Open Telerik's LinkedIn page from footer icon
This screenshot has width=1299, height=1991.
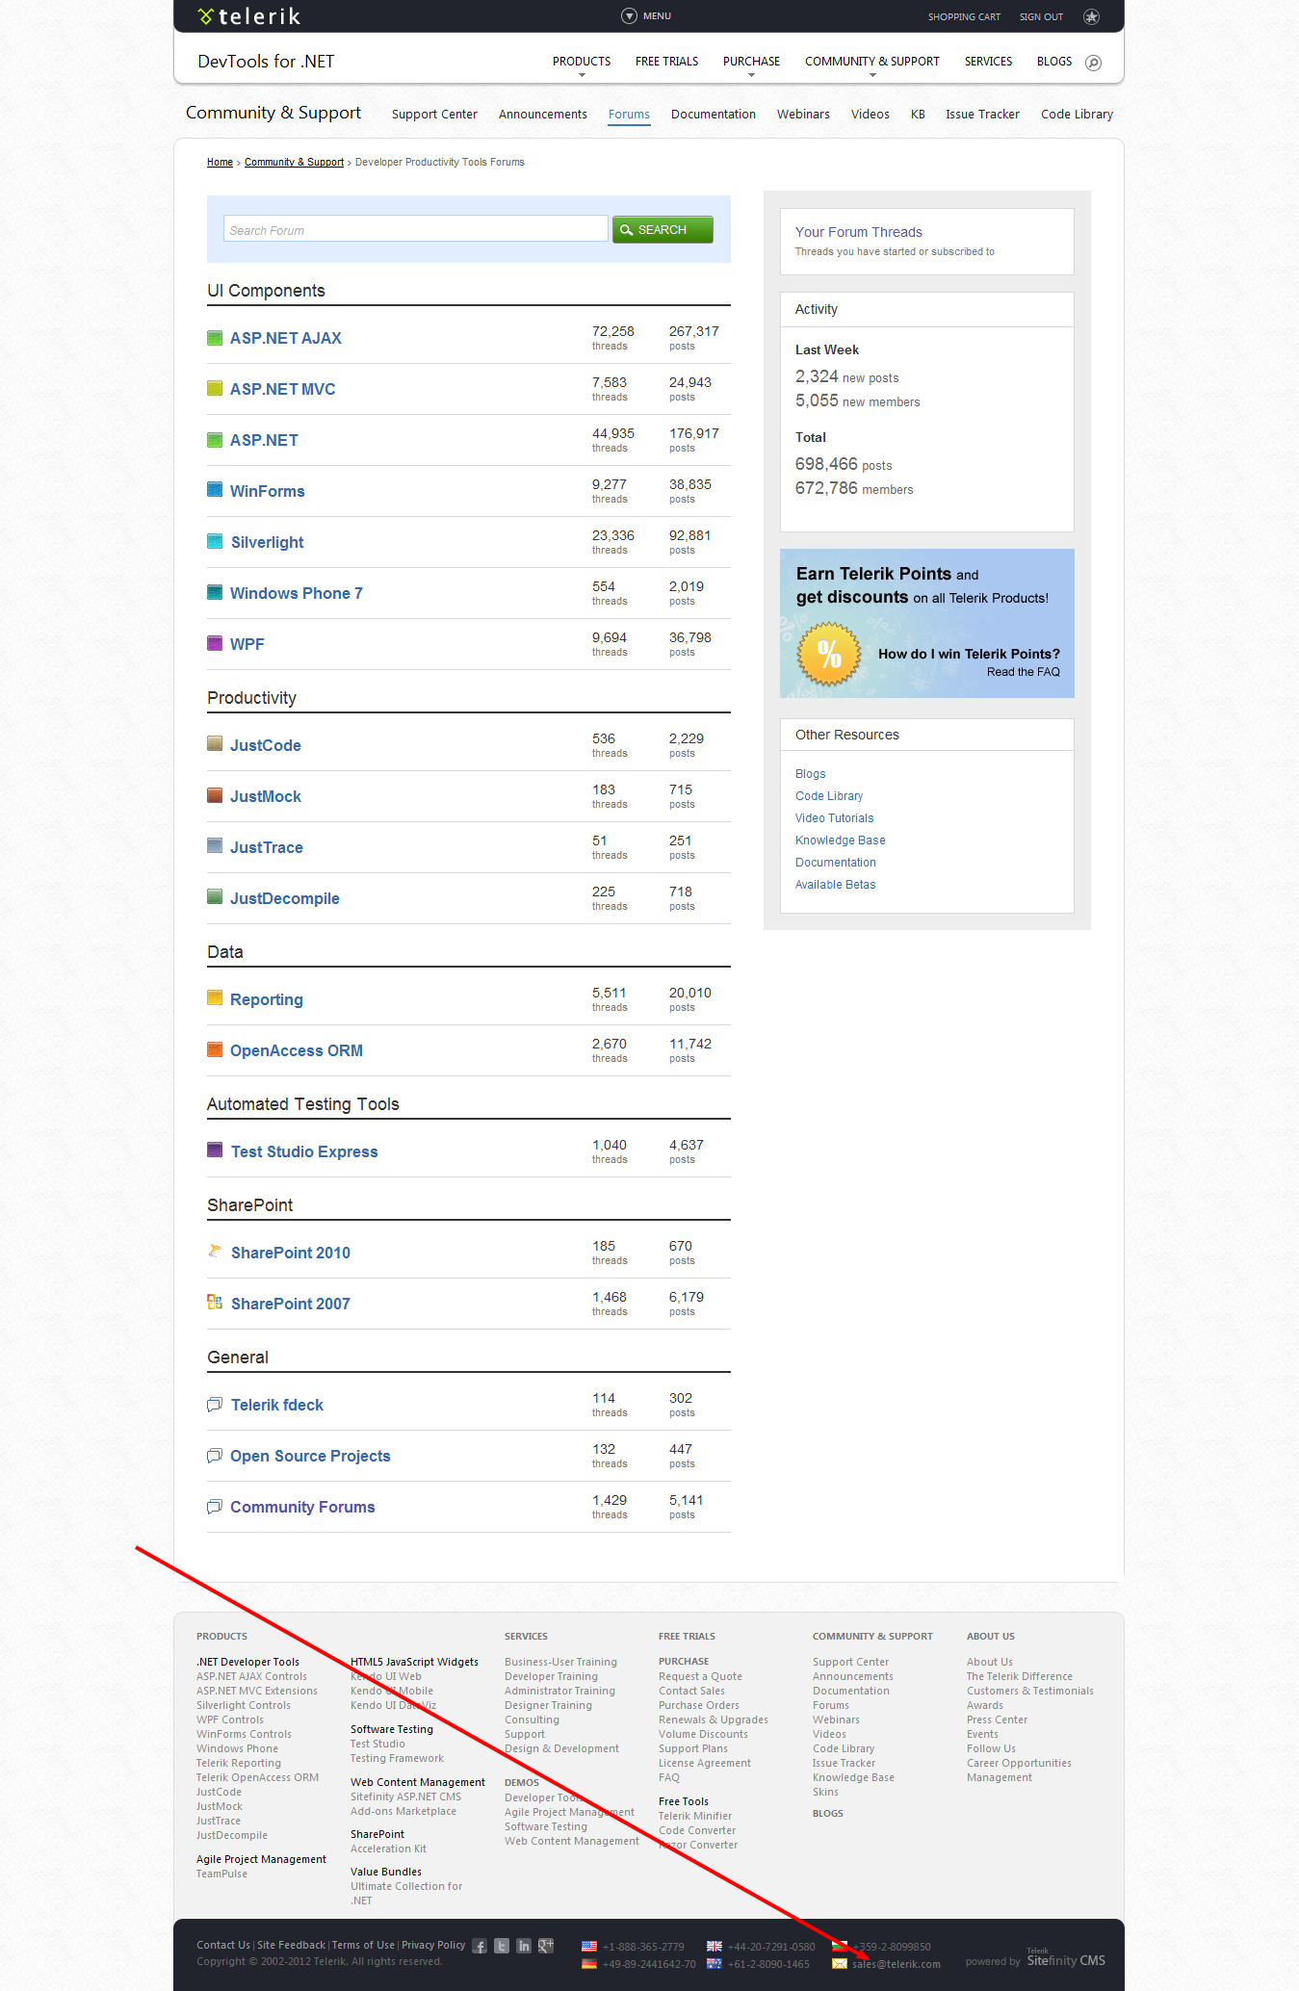click(524, 1946)
